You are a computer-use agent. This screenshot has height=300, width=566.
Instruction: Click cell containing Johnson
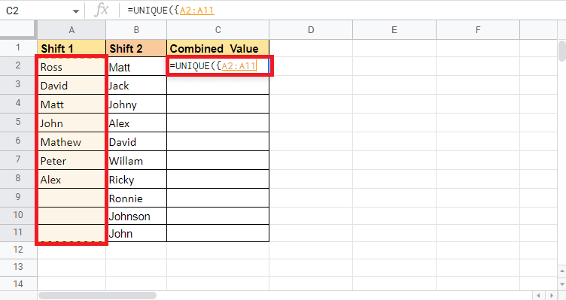(x=136, y=216)
